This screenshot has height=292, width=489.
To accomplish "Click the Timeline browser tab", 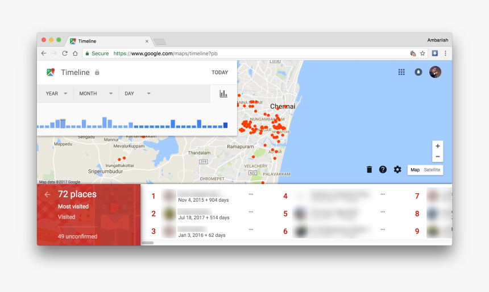I will (109, 41).
